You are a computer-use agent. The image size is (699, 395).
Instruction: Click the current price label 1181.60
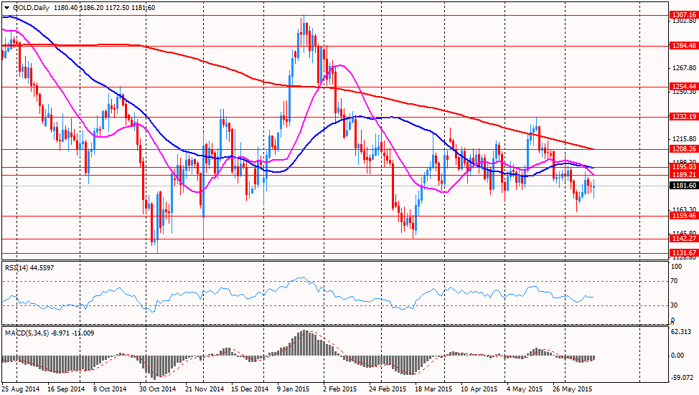684,186
